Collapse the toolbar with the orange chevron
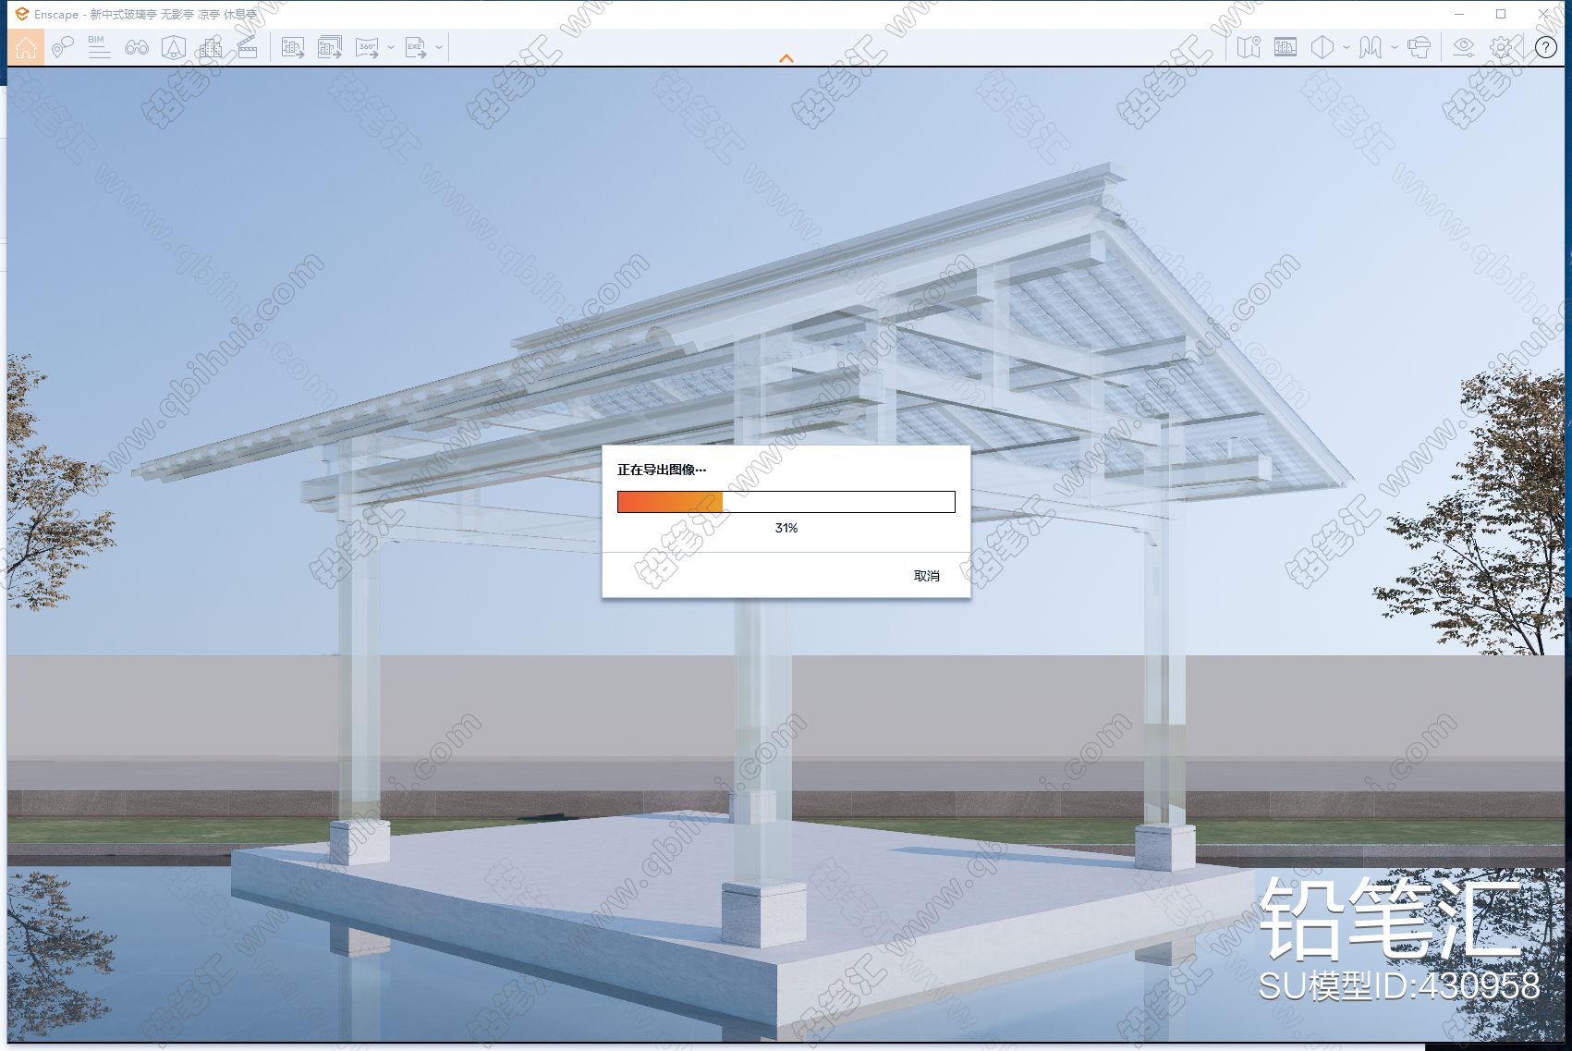The height and width of the screenshot is (1051, 1572). pos(786,58)
